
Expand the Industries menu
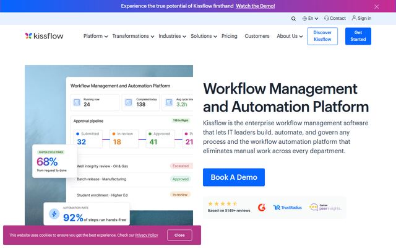172,36
